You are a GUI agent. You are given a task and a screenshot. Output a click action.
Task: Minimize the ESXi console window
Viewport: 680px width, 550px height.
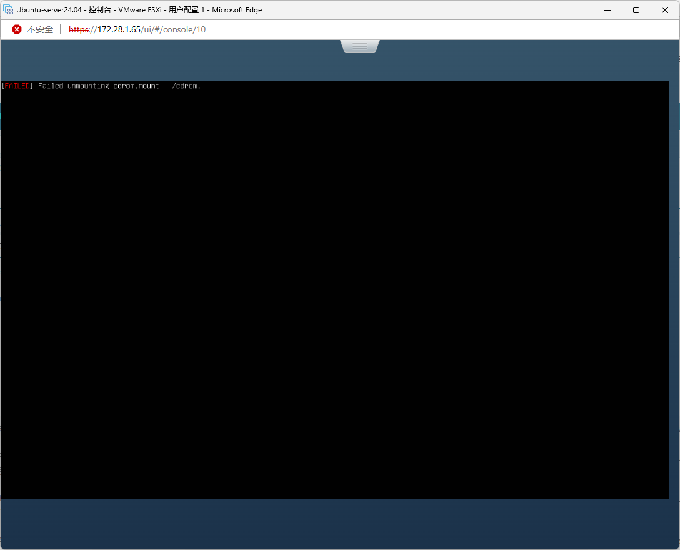(607, 10)
